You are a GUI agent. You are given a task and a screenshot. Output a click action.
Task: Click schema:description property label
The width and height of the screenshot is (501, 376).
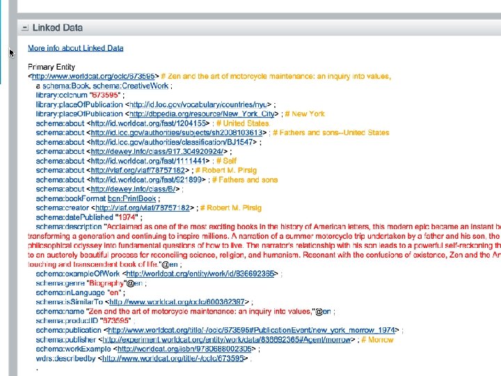click(x=69, y=227)
